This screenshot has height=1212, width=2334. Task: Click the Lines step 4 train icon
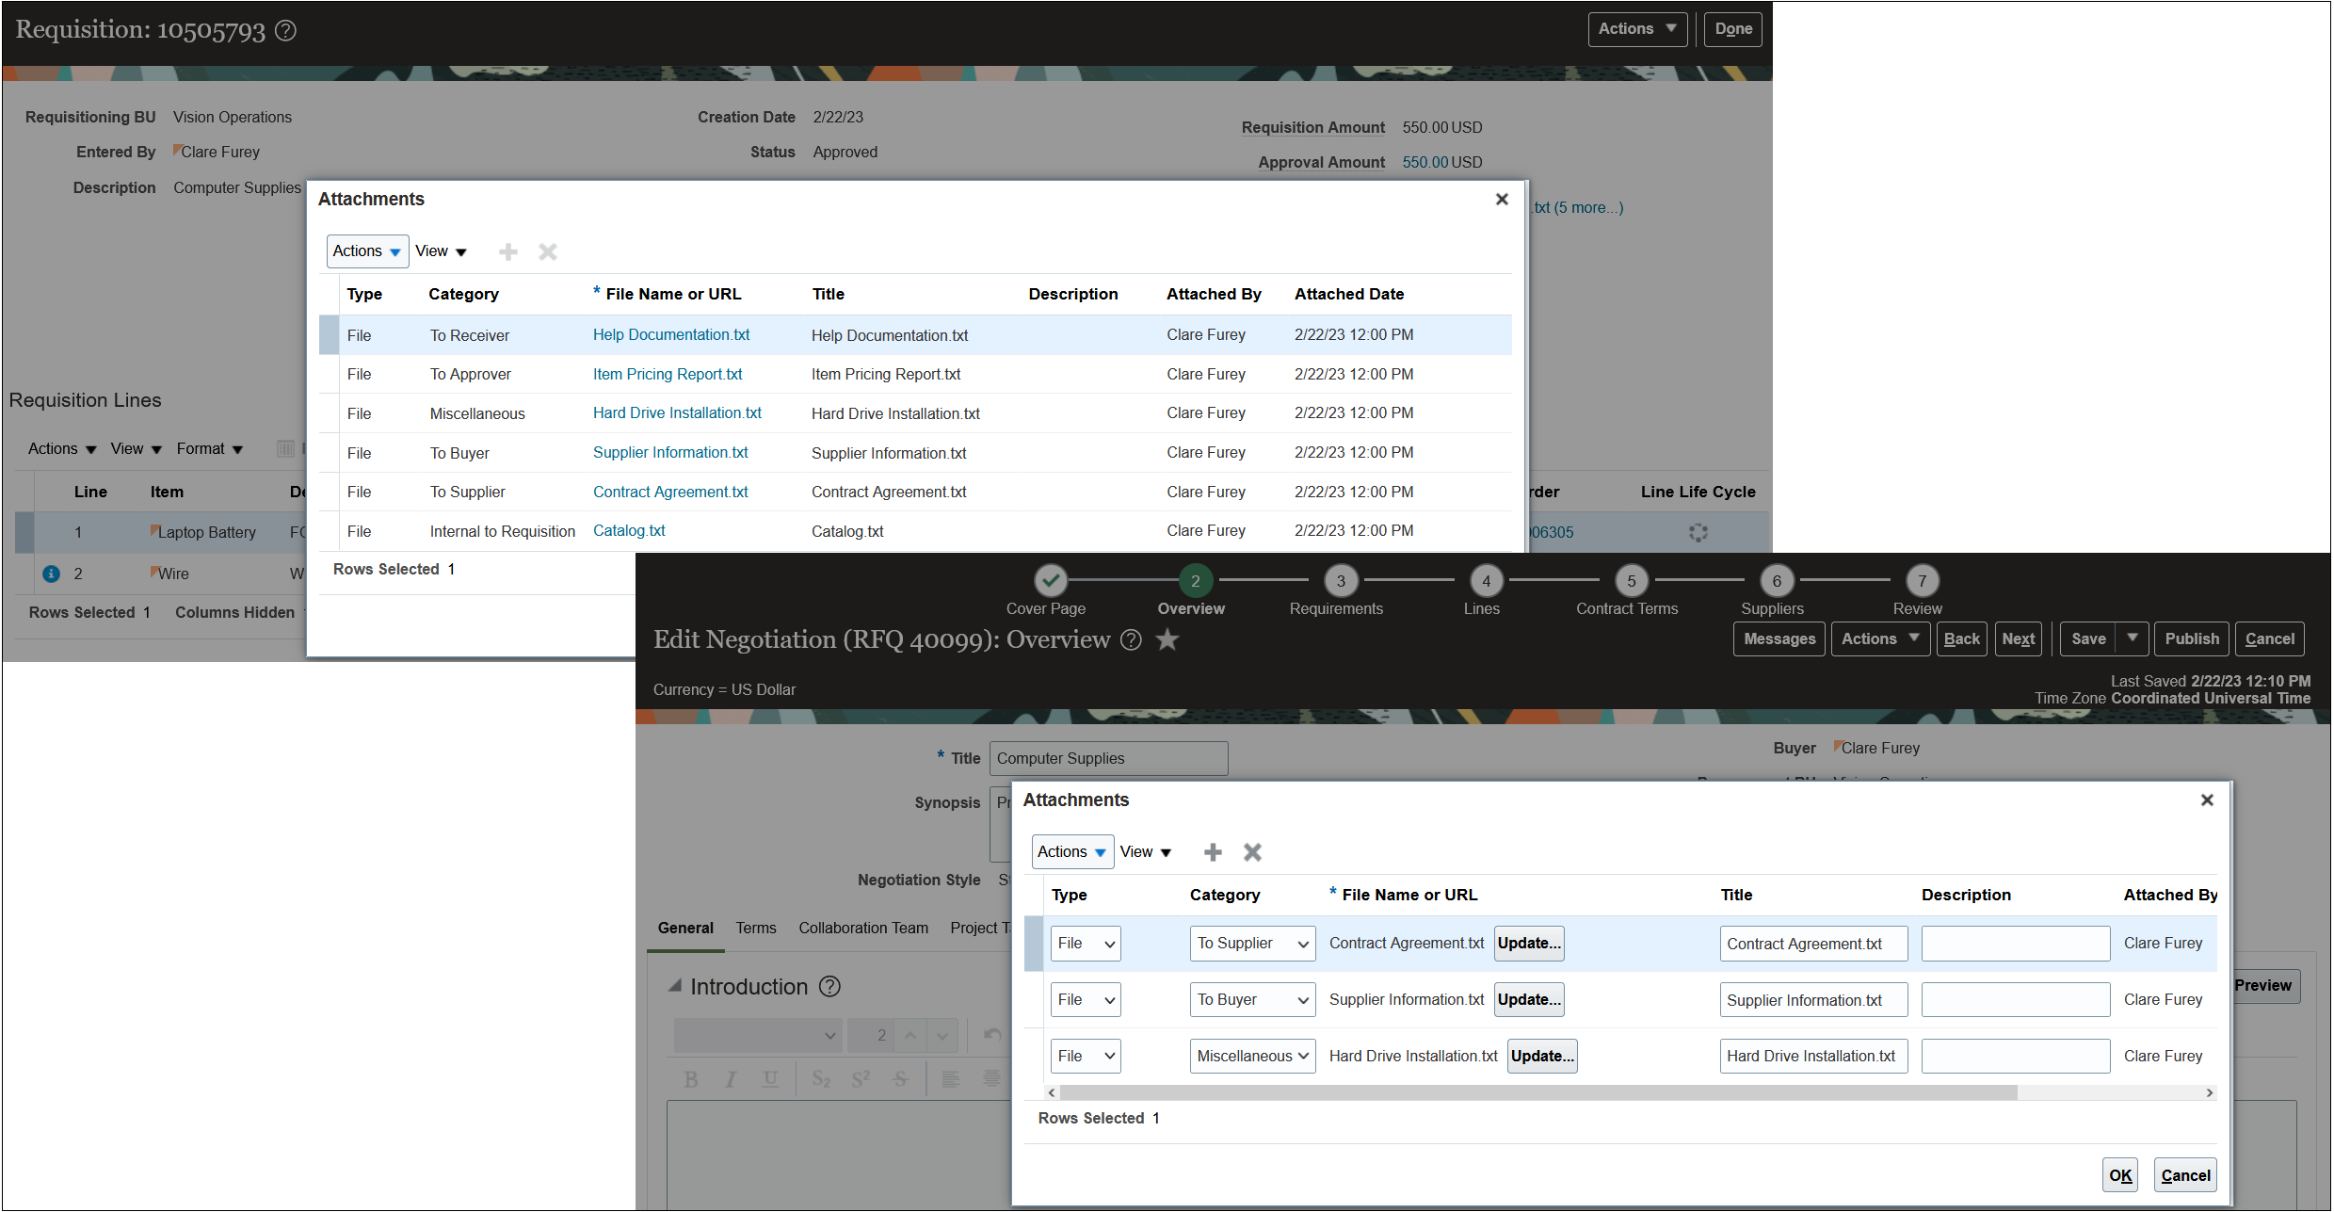pyautogui.click(x=1486, y=581)
